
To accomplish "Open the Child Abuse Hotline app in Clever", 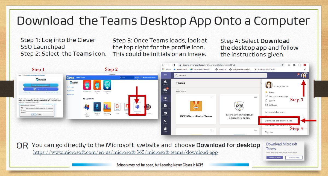I will 97,107.
